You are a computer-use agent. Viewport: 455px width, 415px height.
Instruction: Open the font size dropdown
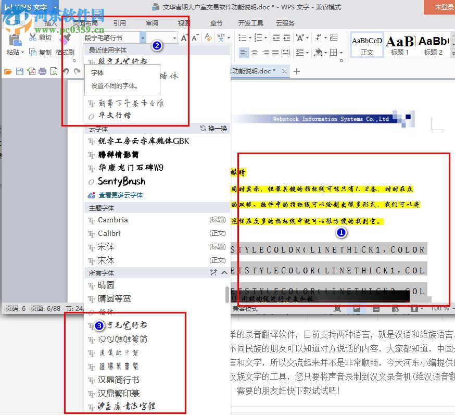tap(174, 38)
